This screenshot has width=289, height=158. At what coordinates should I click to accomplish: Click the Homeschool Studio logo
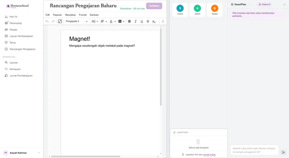(17, 6)
